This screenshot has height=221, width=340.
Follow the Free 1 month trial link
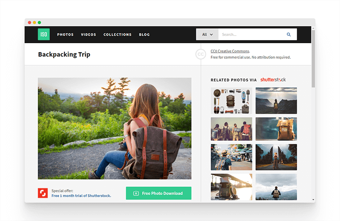click(81, 196)
